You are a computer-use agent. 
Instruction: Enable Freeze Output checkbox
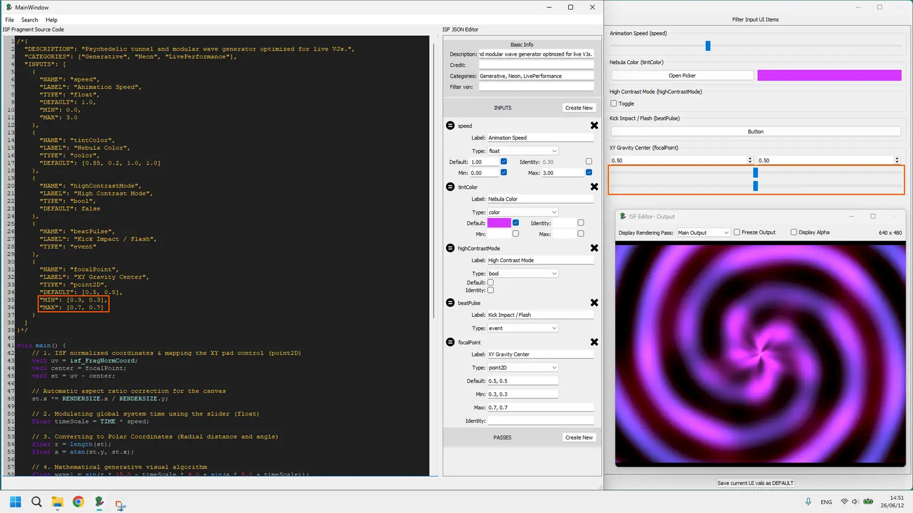click(737, 232)
